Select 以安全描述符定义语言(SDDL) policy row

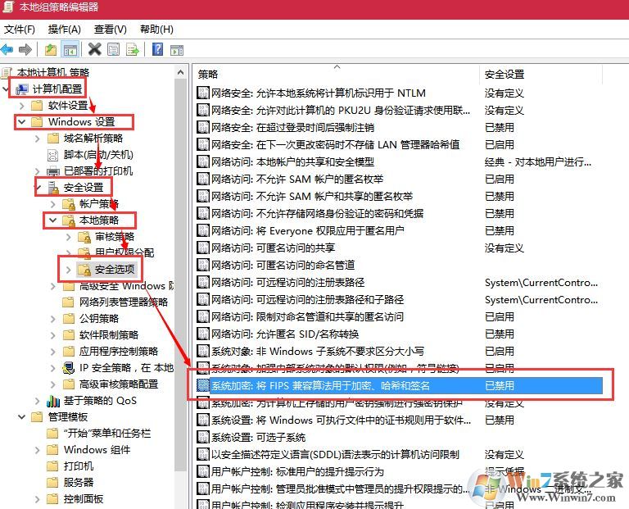pyautogui.click(x=335, y=454)
